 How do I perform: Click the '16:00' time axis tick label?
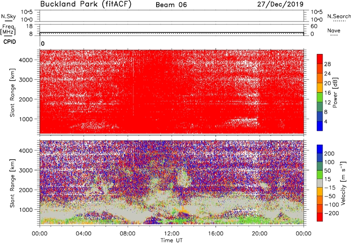pyautogui.click(x=215, y=234)
